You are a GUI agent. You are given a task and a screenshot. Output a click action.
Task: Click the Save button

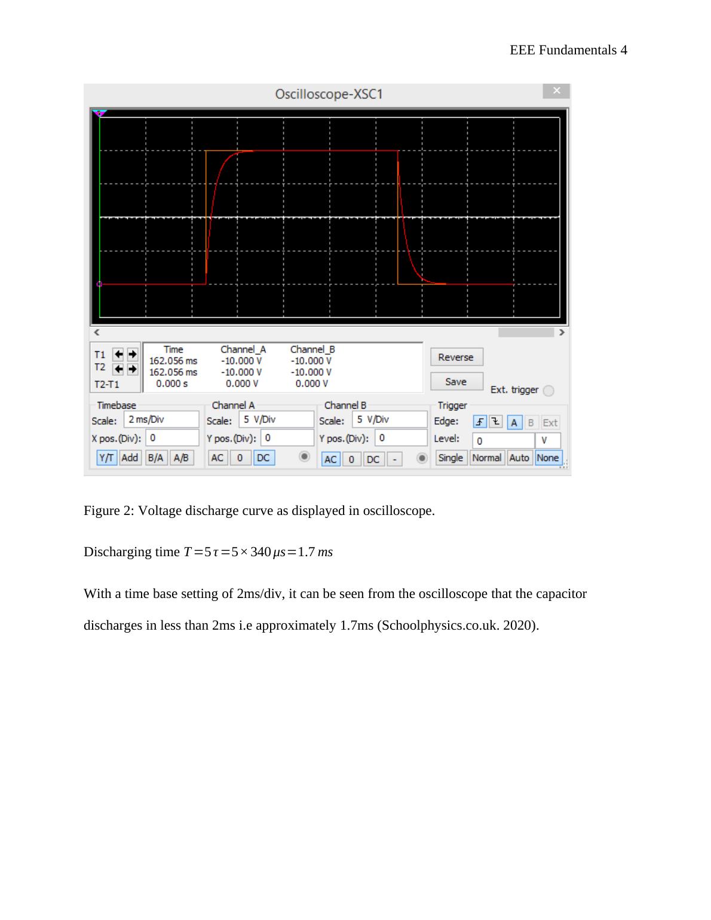click(x=456, y=382)
